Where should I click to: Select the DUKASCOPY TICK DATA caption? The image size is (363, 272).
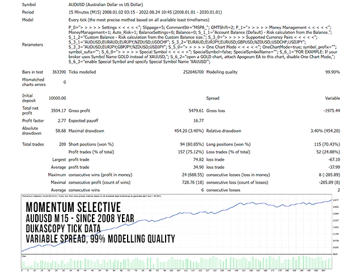pos(63,228)
